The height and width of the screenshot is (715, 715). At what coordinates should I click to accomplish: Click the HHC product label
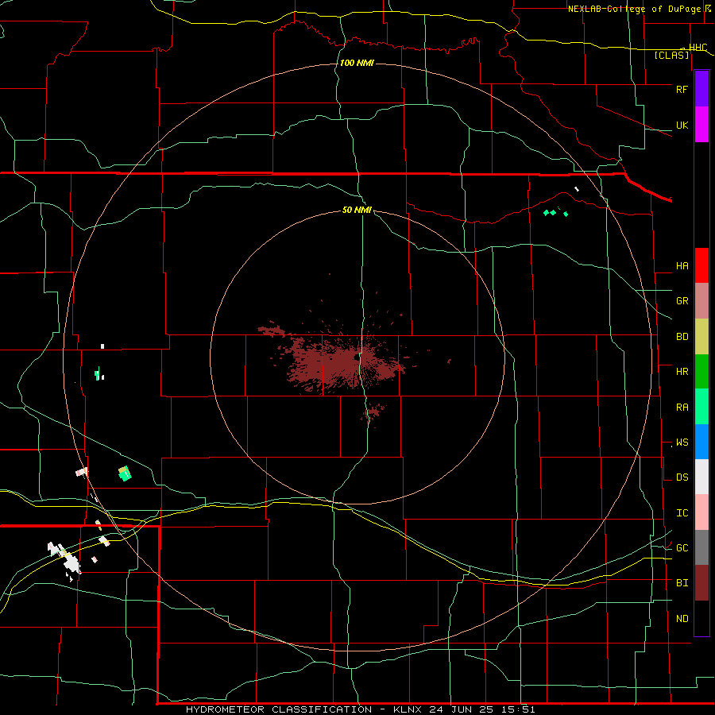click(x=698, y=47)
